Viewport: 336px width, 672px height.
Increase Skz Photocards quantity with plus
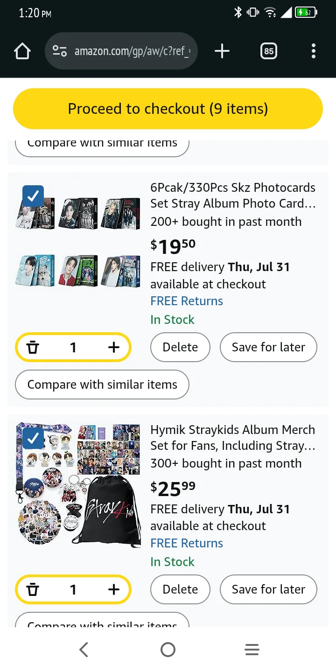tap(114, 347)
